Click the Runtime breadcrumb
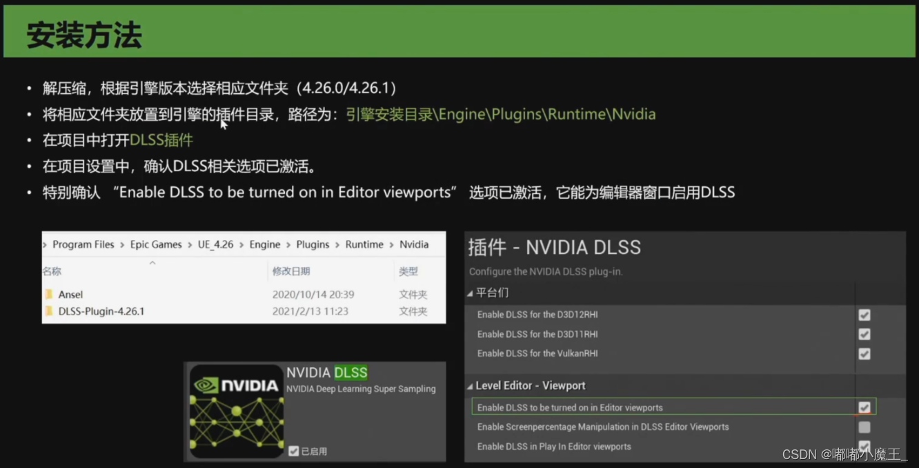919x468 pixels. coord(364,244)
